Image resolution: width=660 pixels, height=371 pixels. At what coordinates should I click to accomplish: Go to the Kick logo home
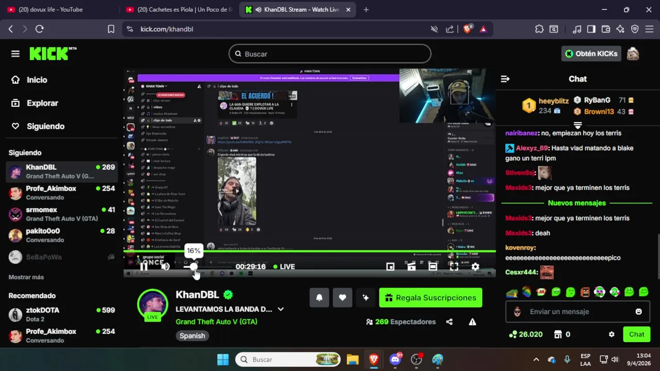click(x=53, y=53)
